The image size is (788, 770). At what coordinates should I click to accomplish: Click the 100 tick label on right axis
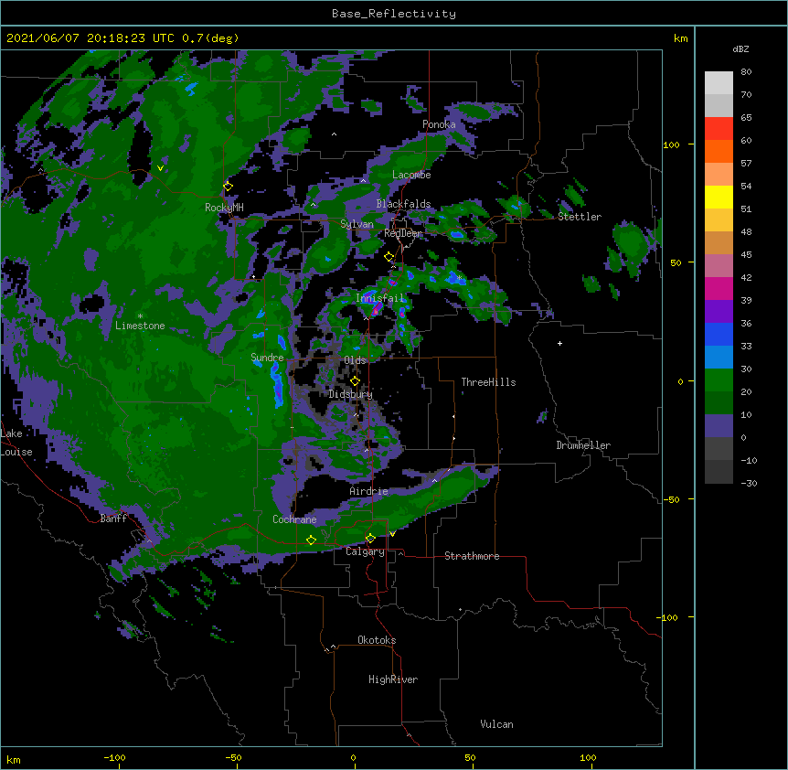pos(671,144)
